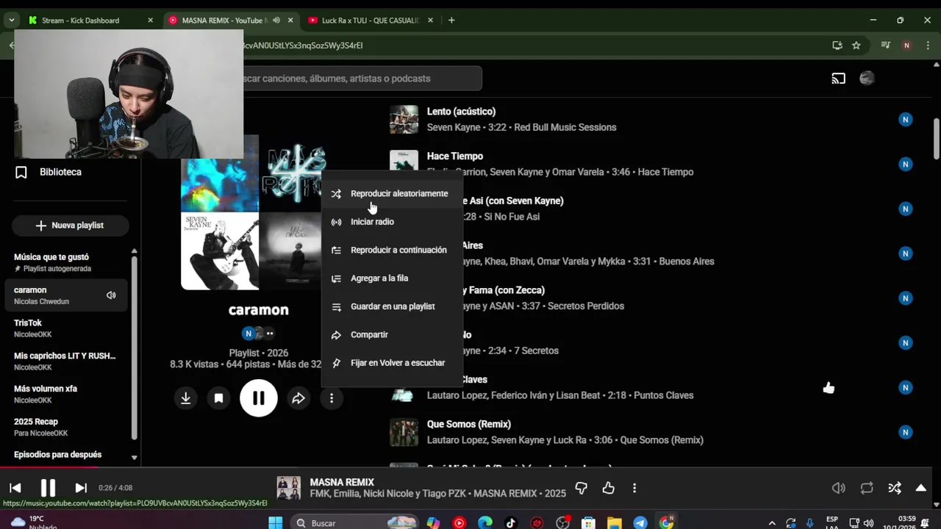This screenshot has height=529, width=941.
Task: Bookmark this page with the star icon
Action: (x=856, y=46)
